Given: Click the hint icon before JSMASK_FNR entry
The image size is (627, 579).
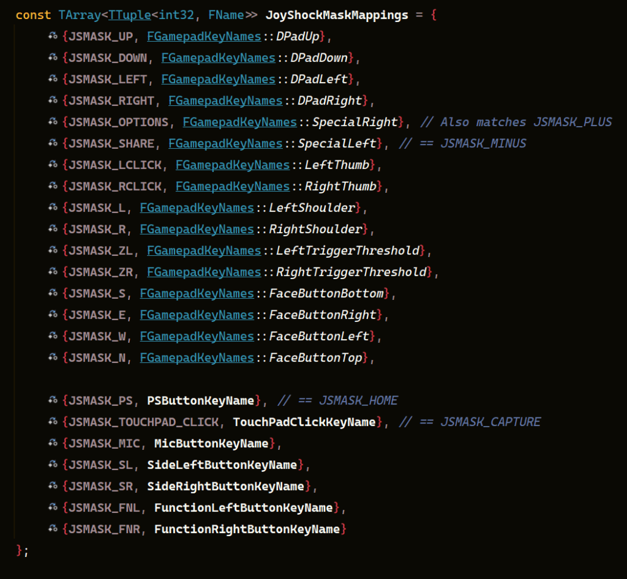Looking at the screenshot, I should [53, 529].
